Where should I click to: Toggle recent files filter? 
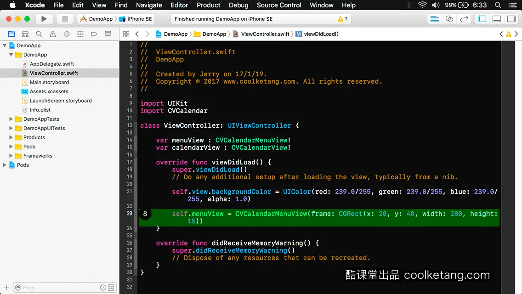pyautogui.click(x=103, y=288)
